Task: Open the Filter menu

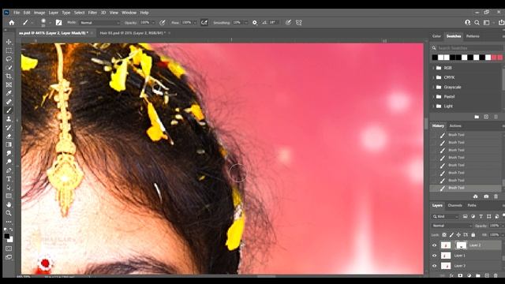Action: click(x=92, y=13)
